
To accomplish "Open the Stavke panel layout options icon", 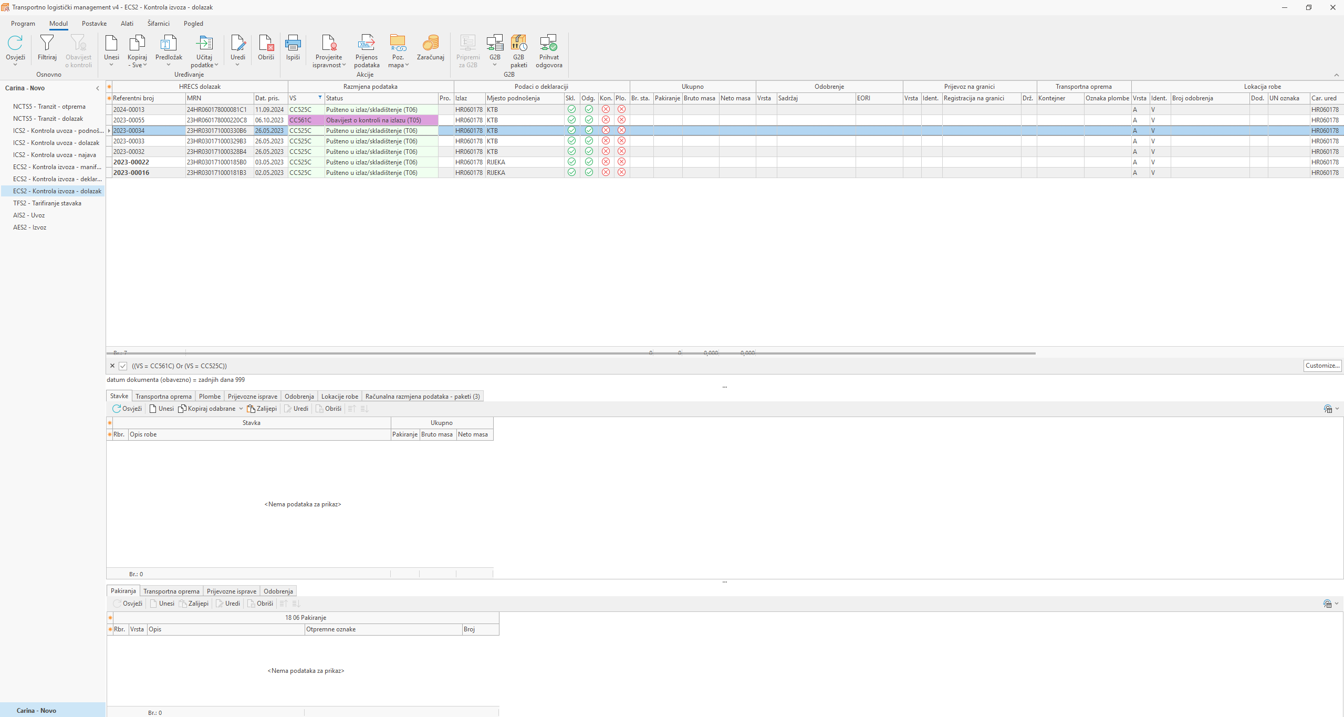I will (x=1327, y=409).
